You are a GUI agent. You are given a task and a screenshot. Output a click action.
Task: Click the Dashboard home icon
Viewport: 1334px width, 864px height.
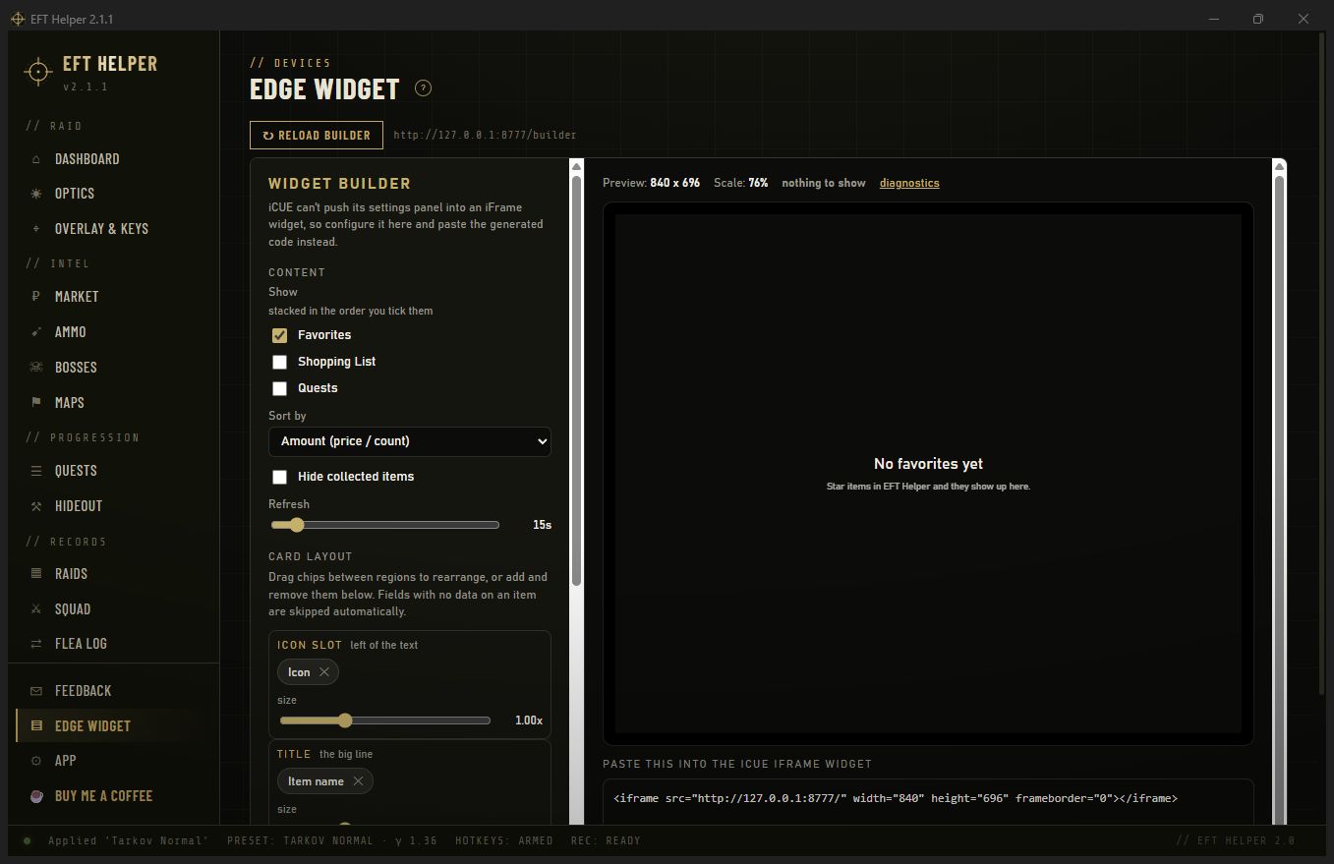click(x=36, y=159)
